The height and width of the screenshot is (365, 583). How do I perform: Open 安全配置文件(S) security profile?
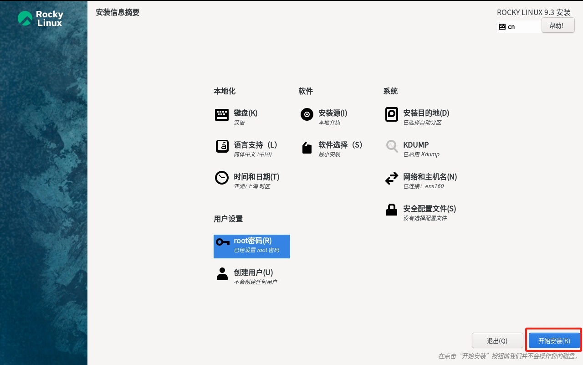click(x=420, y=212)
